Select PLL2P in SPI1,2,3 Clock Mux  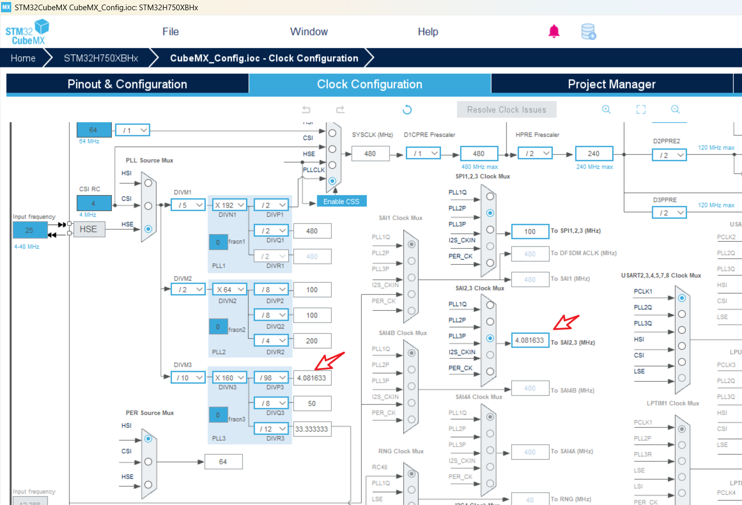click(x=490, y=213)
